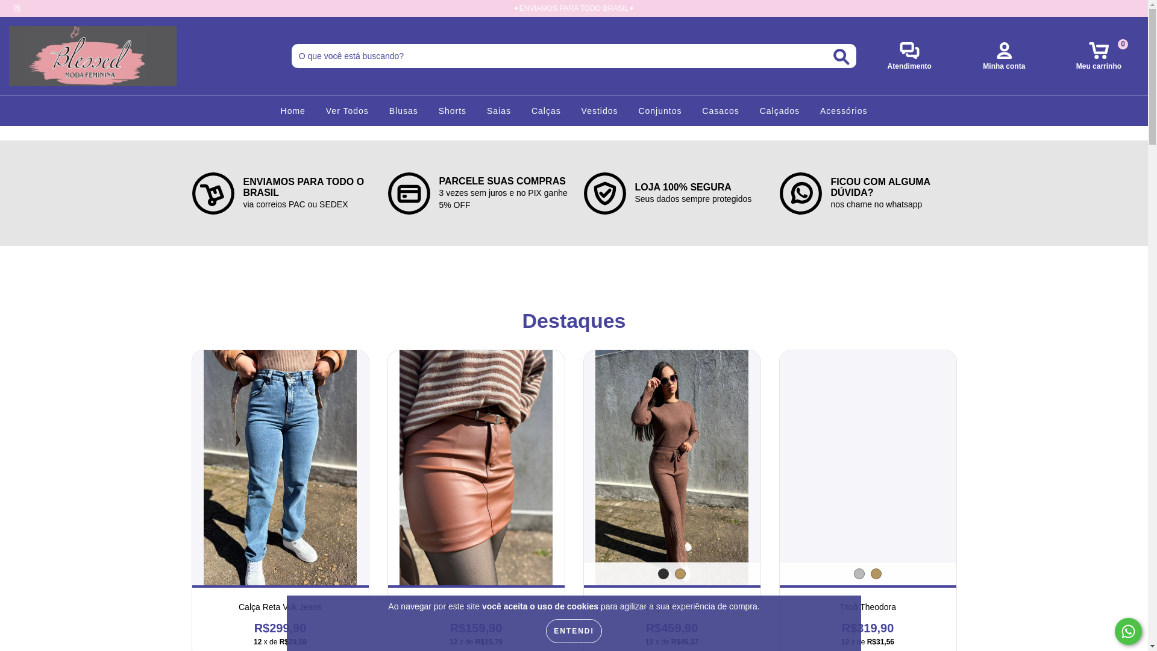This screenshot has height=651, width=1157.
Task: Click the shield icon beside Loja 100% segura
Action: coord(604,193)
